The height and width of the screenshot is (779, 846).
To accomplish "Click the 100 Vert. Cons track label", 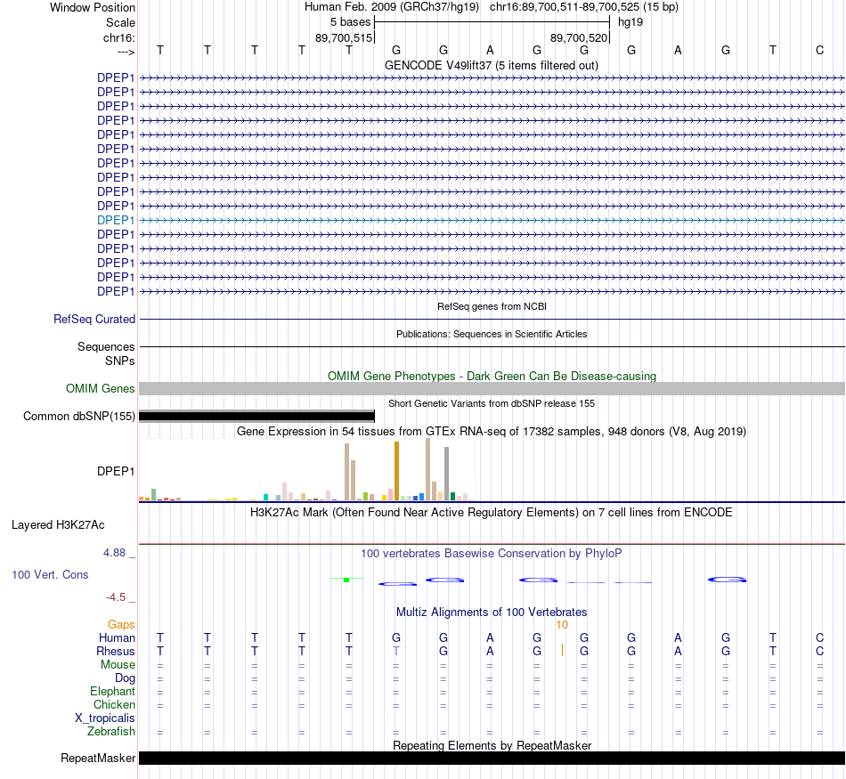I will point(50,575).
